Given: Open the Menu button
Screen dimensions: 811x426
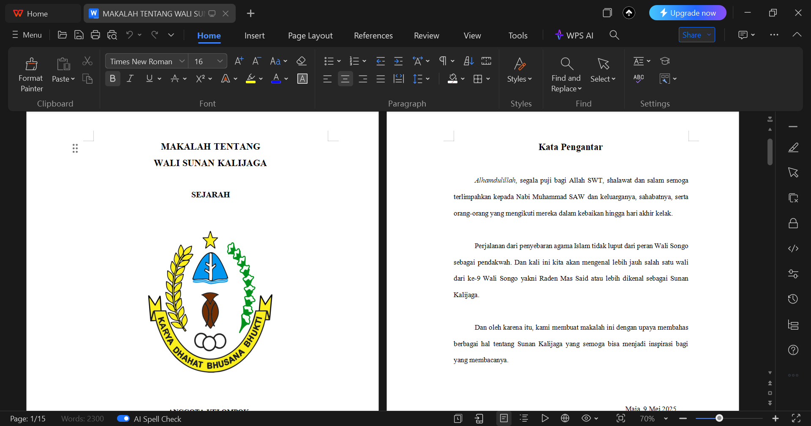Looking at the screenshot, I should [27, 35].
